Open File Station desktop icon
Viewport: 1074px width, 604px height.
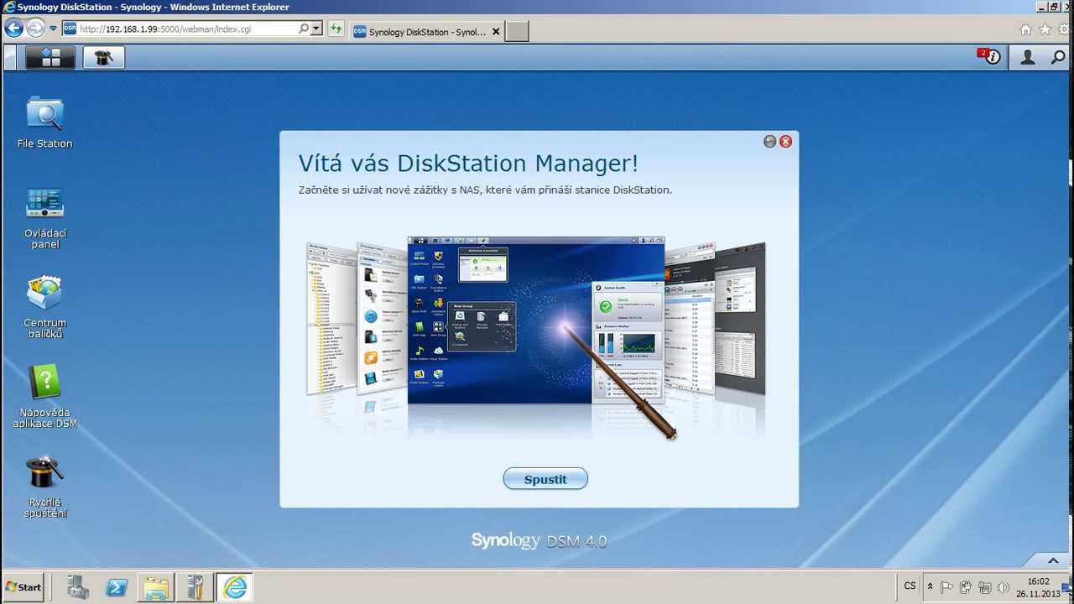(44, 122)
